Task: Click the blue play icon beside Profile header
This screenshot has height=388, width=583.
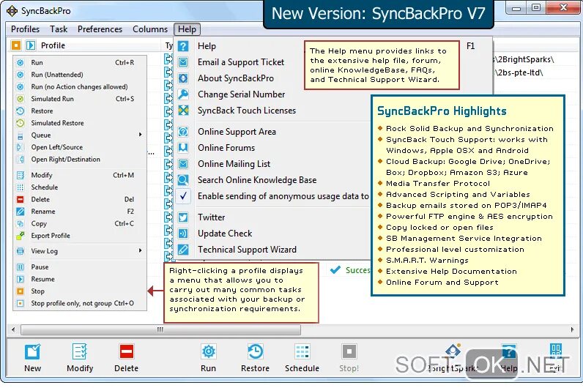Action: [x=31, y=45]
